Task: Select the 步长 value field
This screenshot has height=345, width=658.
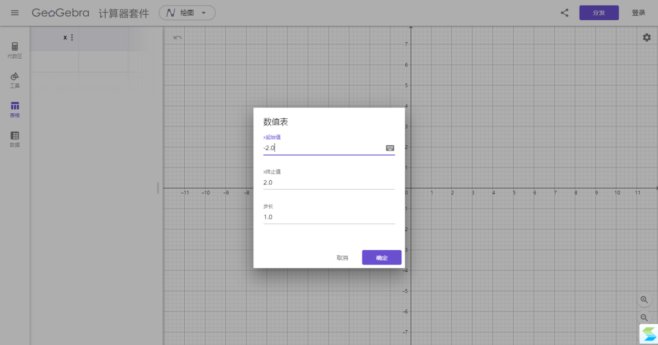Action: 318,216
